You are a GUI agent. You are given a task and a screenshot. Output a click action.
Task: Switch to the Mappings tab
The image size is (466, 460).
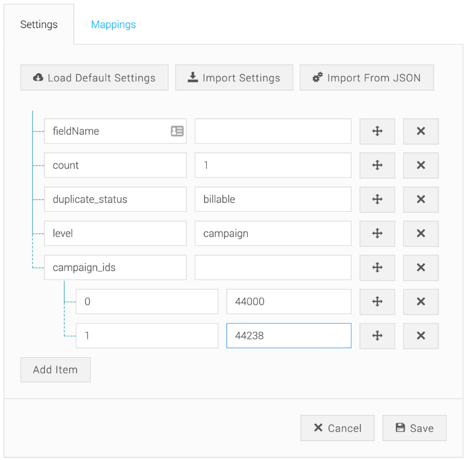(x=113, y=24)
